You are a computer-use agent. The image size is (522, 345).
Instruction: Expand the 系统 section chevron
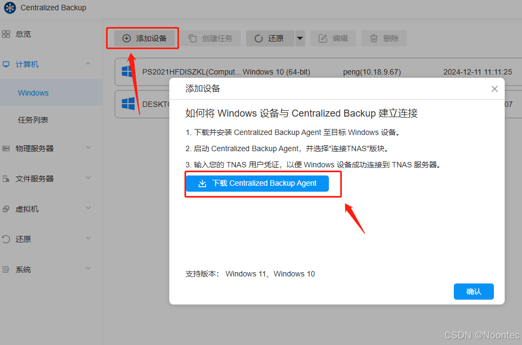click(x=88, y=268)
